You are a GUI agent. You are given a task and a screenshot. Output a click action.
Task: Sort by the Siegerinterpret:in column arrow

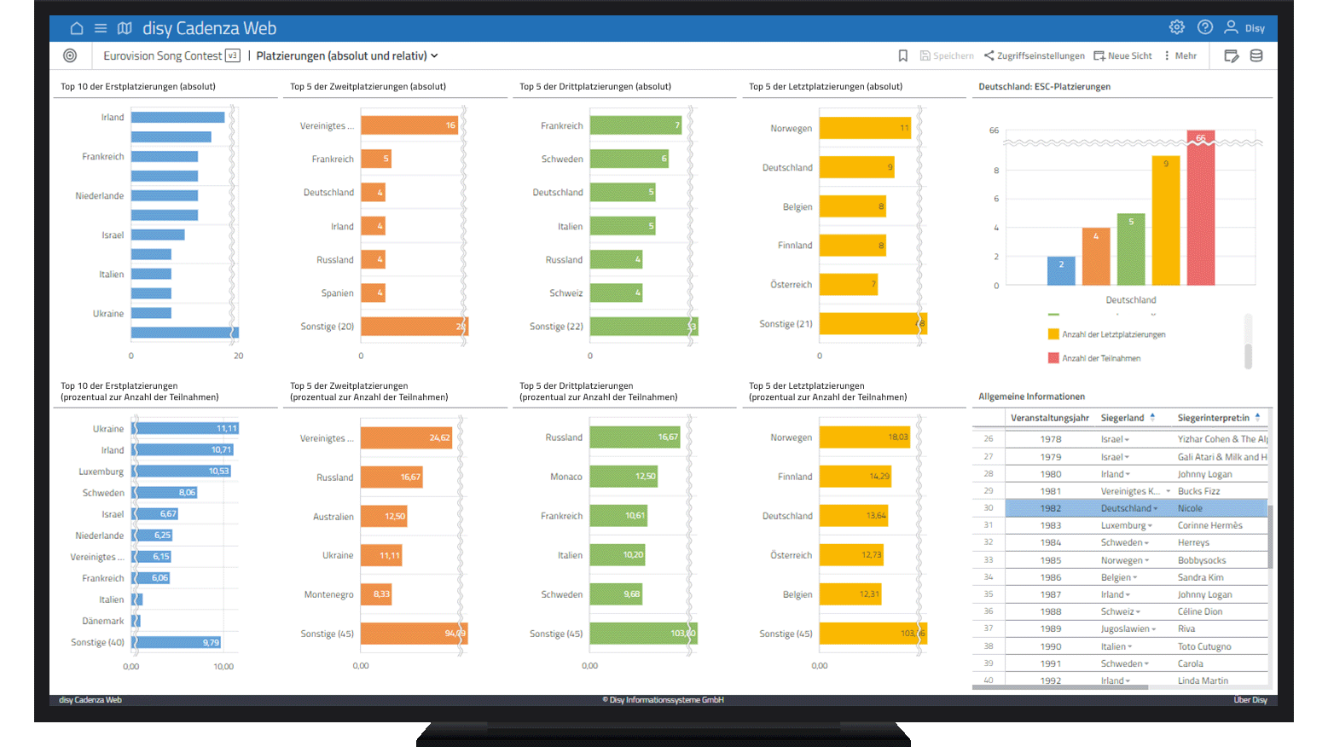coord(1257,417)
